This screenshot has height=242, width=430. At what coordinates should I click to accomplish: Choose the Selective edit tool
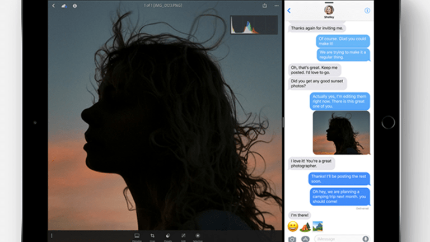pos(198,237)
